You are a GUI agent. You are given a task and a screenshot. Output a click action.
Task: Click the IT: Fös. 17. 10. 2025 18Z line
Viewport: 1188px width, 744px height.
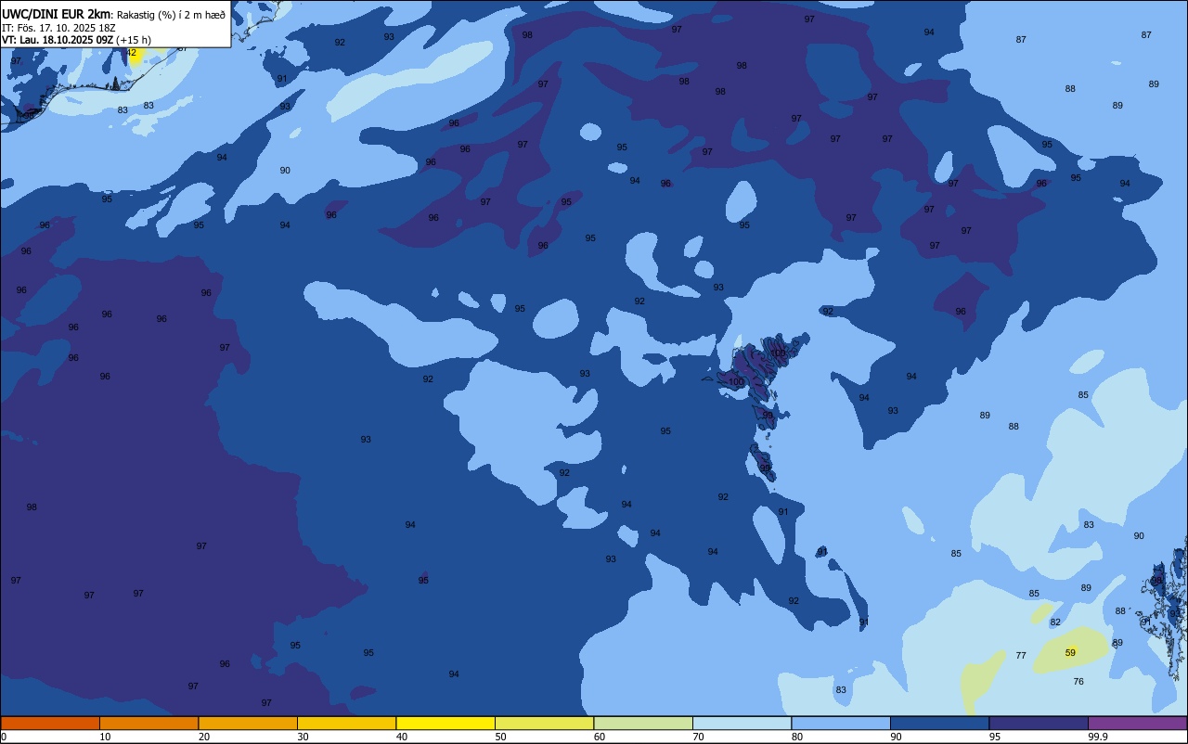point(58,27)
